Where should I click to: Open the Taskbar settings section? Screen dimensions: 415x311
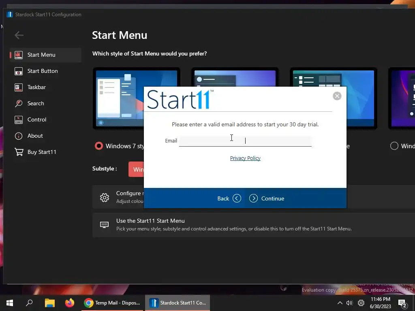pos(45,87)
